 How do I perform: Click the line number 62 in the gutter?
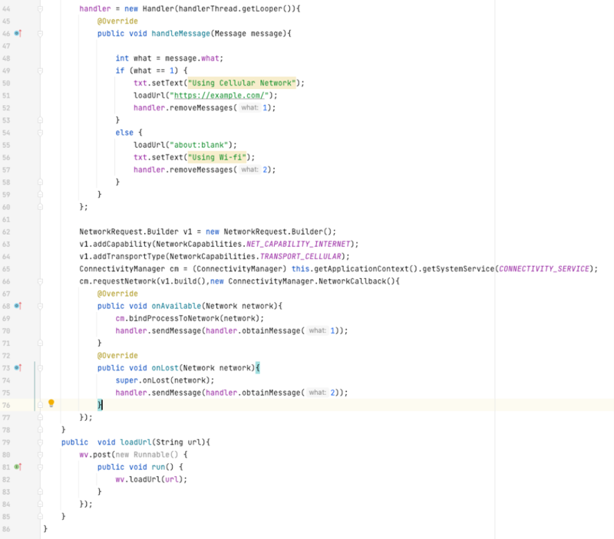(6, 232)
